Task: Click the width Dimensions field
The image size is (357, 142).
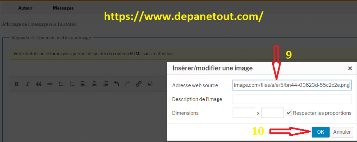Action: (244, 113)
